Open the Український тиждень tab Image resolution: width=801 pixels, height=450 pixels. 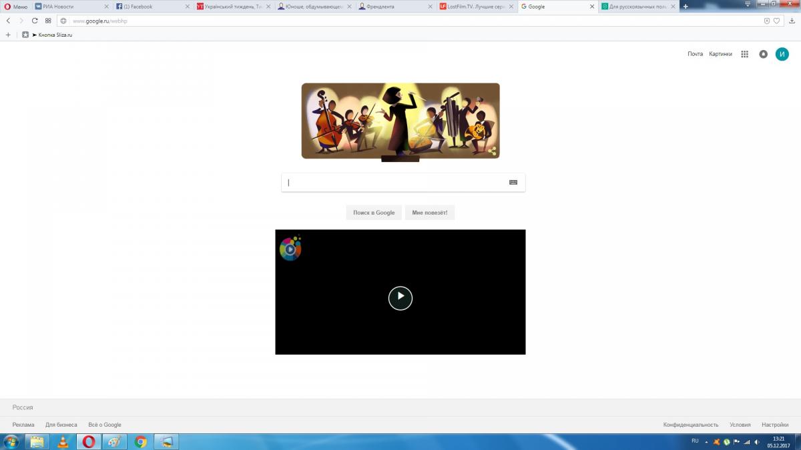click(x=234, y=7)
